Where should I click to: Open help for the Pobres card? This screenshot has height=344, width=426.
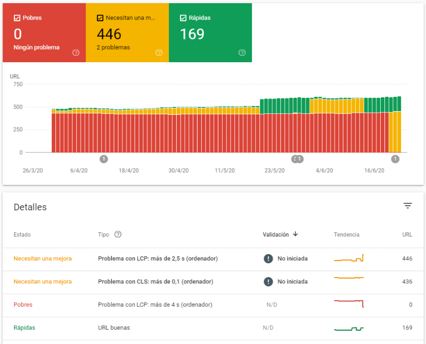coord(75,53)
